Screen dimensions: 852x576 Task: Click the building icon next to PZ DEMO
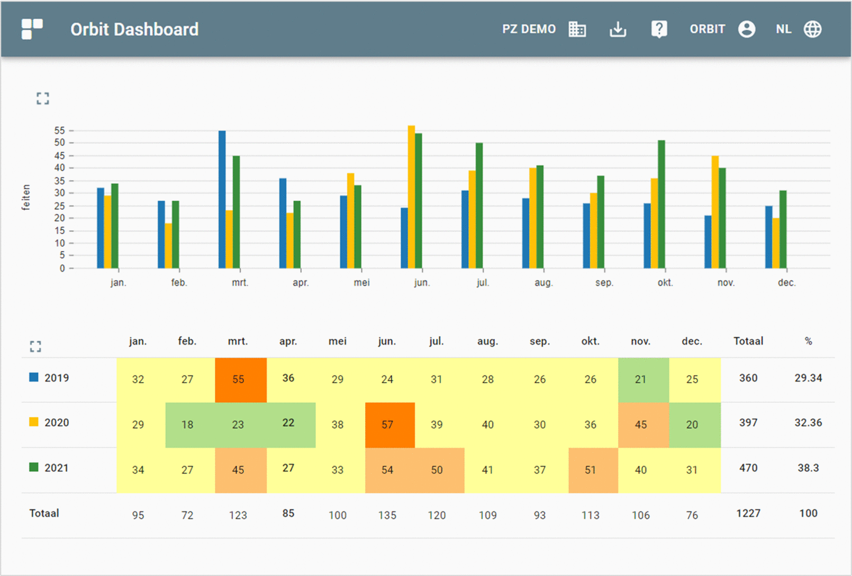click(x=577, y=29)
